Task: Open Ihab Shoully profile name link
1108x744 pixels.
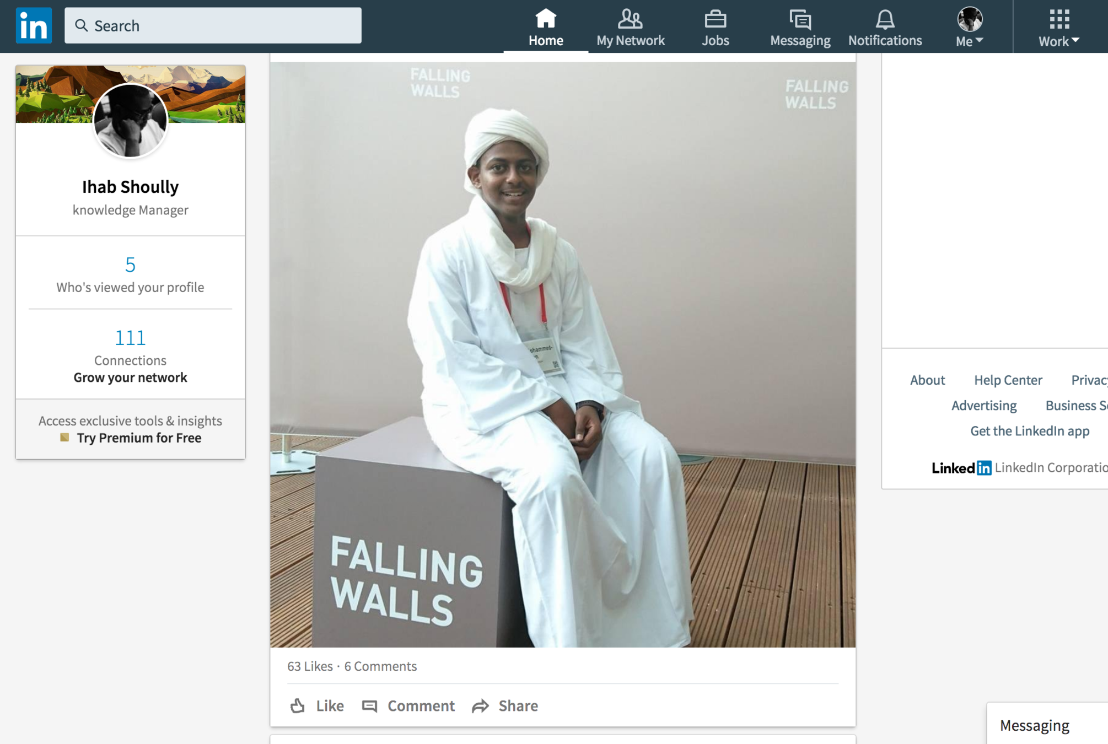Action: click(130, 187)
